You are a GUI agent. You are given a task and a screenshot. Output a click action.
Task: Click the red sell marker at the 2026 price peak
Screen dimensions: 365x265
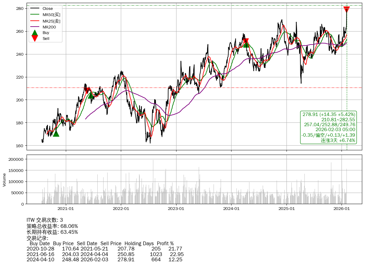click(x=347, y=10)
